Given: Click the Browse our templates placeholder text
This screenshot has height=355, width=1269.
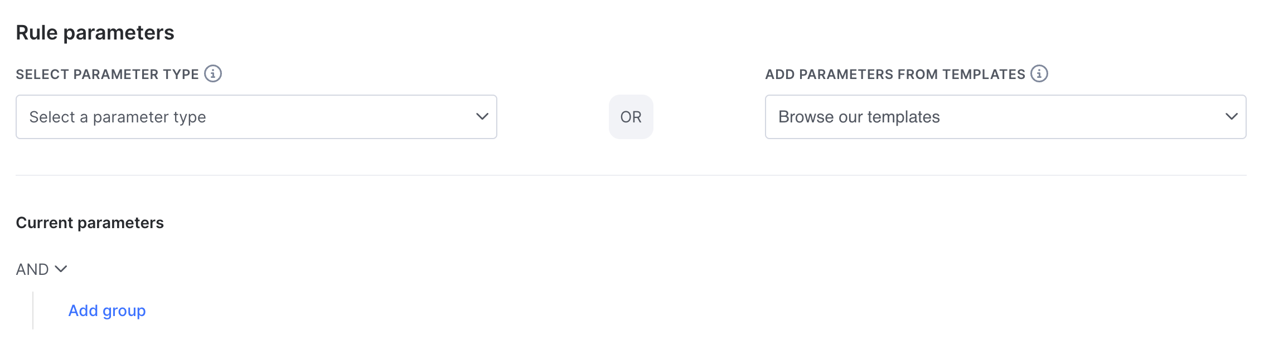Looking at the screenshot, I should tap(859, 117).
